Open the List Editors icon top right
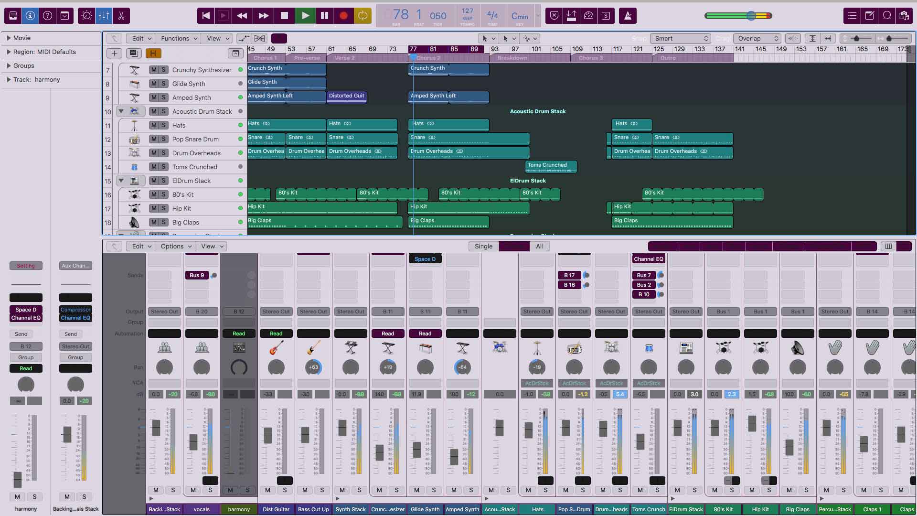 tap(852, 16)
